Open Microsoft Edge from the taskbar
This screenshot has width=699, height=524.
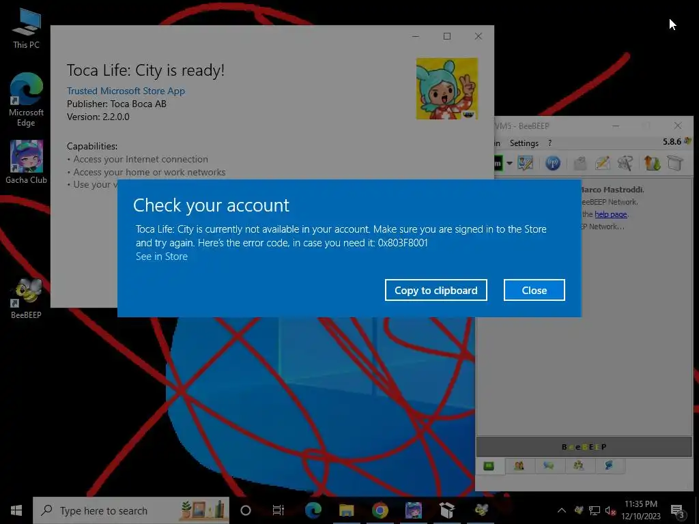tap(313, 510)
